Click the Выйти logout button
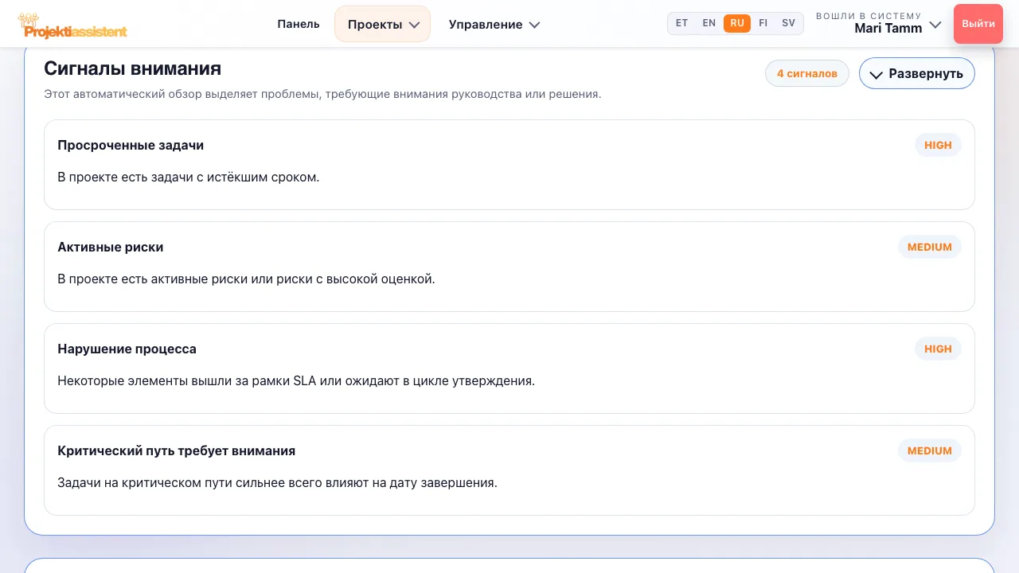 (x=978, y=23)
